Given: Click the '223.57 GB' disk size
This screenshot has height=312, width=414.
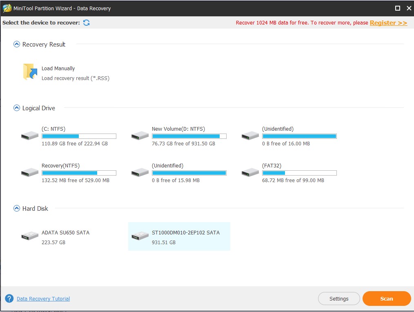Looking at the screenshot, I should [x=53, y=242].
